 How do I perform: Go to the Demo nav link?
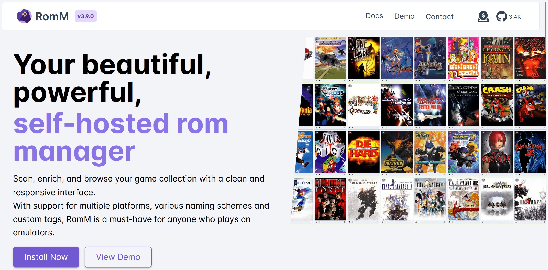click(x=404, y=16)
